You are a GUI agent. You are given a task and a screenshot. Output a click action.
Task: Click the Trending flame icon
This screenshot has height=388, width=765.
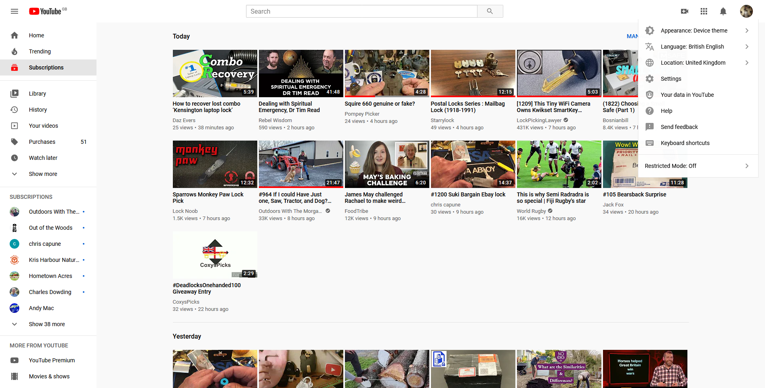(14, 51)
